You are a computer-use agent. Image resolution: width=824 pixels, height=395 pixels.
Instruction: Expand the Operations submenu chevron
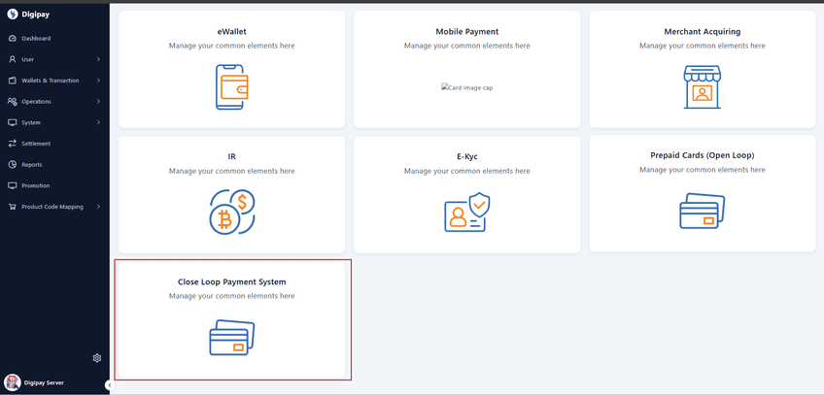coord(98,101)
